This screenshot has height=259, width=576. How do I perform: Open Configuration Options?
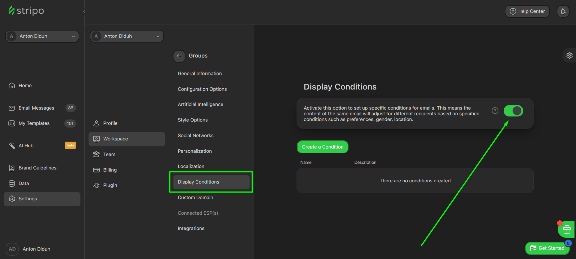point(202,89)
